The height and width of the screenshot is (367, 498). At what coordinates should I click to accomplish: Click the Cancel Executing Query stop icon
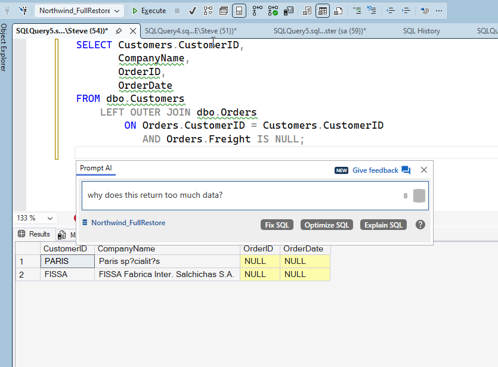coord(177,11)
